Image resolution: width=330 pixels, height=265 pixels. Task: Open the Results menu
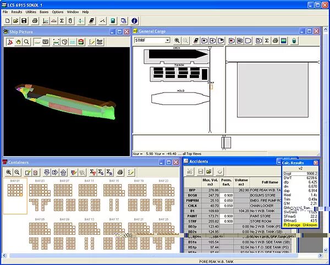point(16,12)
